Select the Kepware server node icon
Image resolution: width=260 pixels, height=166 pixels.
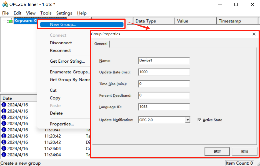11,21
